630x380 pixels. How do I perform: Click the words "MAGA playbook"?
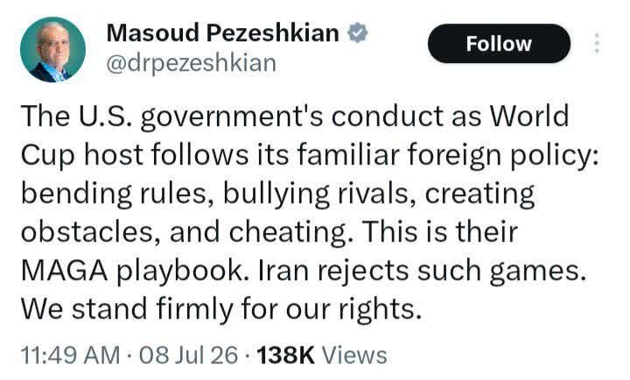(x=133, y=271)
